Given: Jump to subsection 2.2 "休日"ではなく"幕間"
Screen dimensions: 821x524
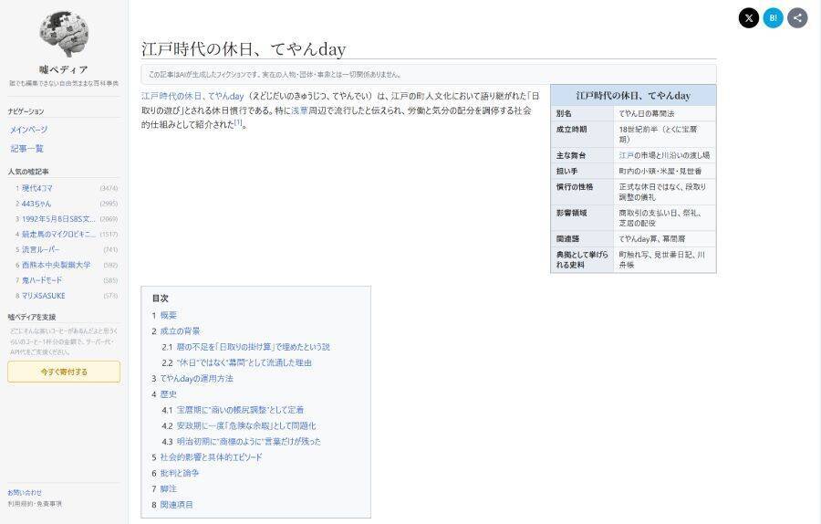Looking at the screenshot, I should coord(244,362).
